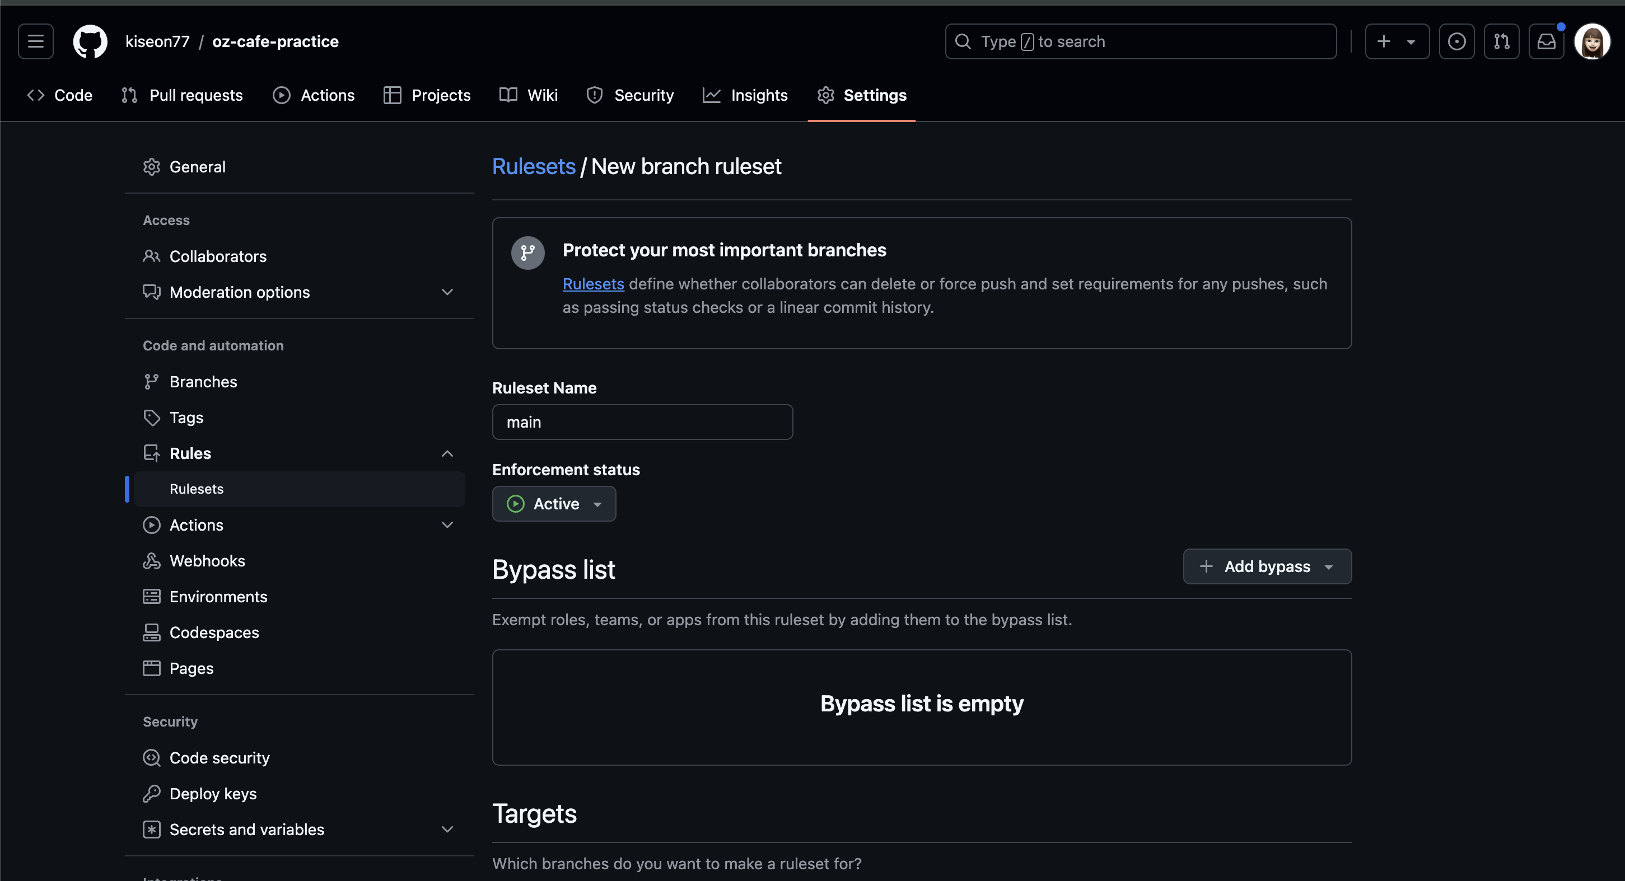The height and width of the screenshot is (881, 1625).
Task: Collapse the Rules section
Action: pos(447,453)
